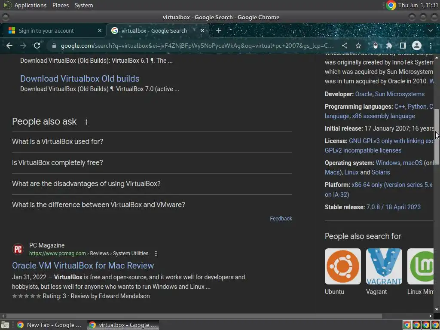Select the 'virtualbox - Google Search' tab
The height and width of the screenshot is (330, 440).
[157, 31]
